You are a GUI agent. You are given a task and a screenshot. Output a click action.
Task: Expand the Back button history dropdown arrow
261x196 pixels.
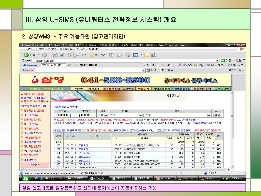coord(38,55)
